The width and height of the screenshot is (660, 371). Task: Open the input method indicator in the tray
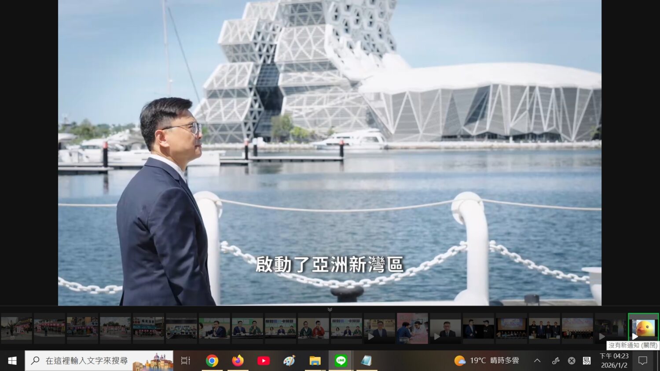coord(587,361)
